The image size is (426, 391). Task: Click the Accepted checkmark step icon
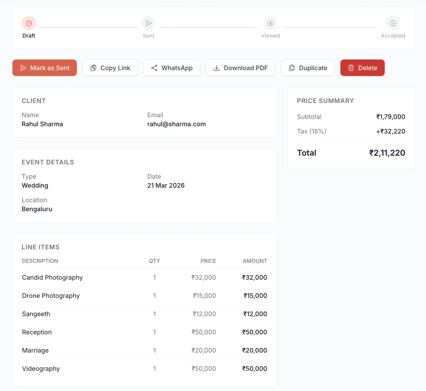tap(393, 23)
